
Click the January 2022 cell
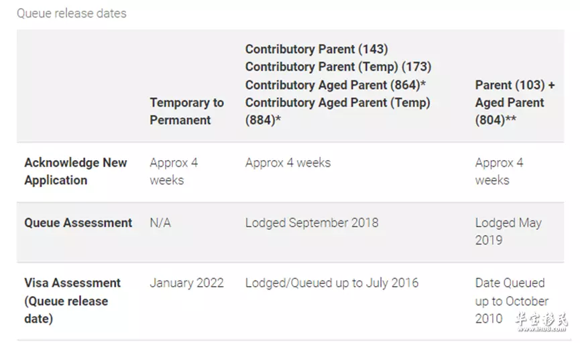tap(187, 283)
